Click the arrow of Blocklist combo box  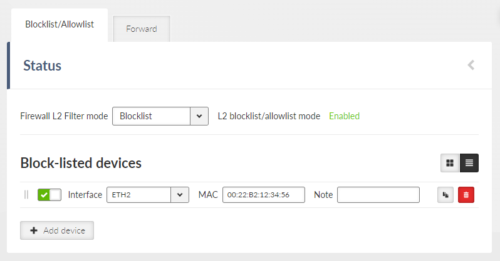coord(199,116)
